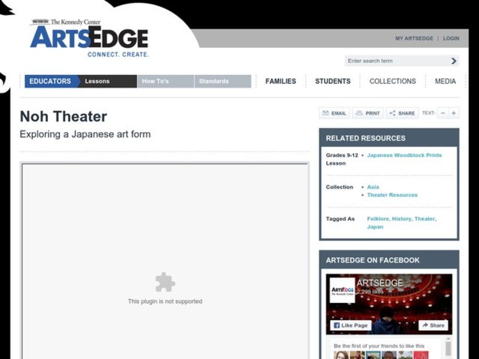Open the Theater Resources collection link
The height and width of the screenshot is (359, 479).
click(x=392, y=195)
